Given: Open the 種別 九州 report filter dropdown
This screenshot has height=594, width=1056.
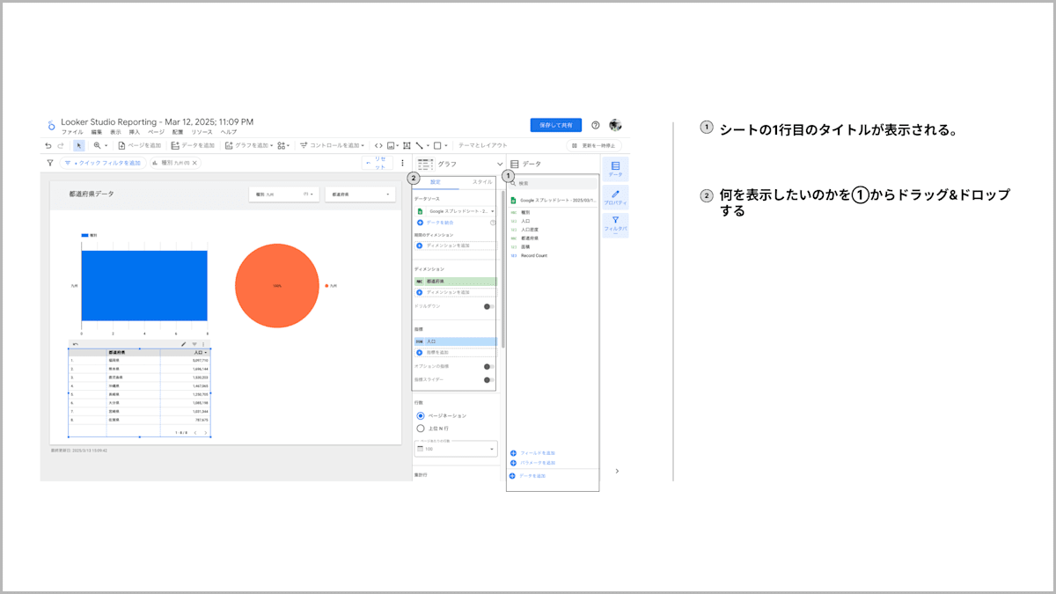Looking at the screenshot, I should [x=283, y=194].
